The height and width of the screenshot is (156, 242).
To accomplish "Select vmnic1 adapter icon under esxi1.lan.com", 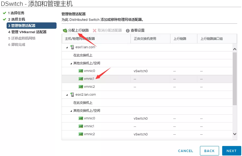I will point(81,79).
